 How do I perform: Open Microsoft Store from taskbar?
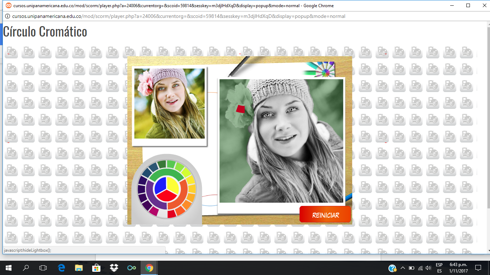click(x=96, y=268)
